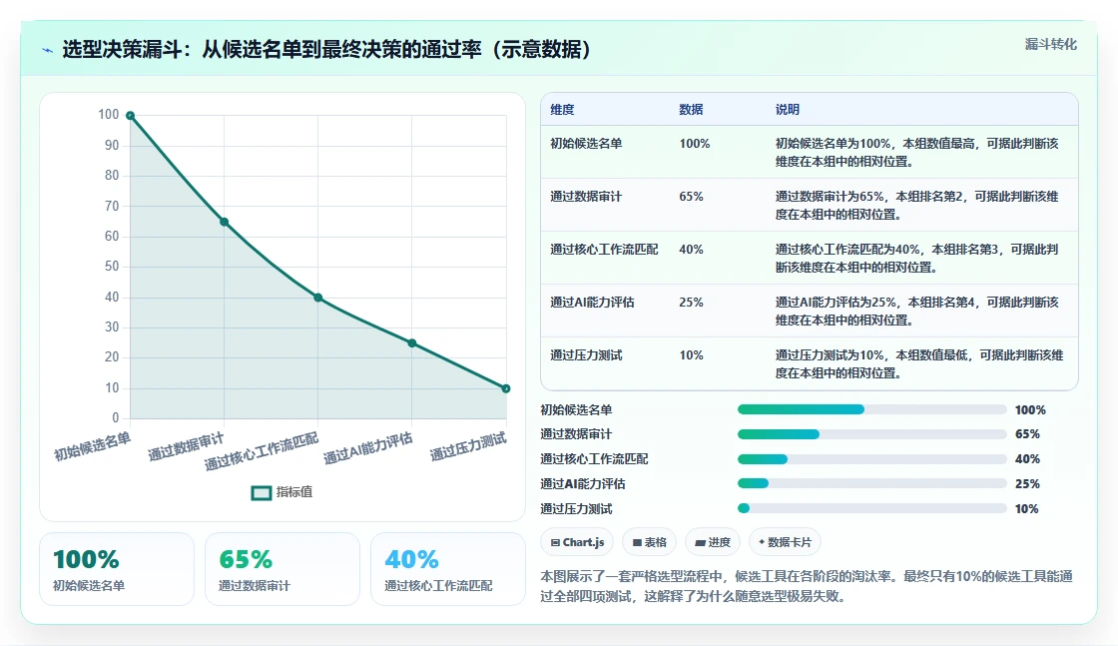Click the 初始候选名单 table row label
1118x646 pixels.
coord(586,144)
